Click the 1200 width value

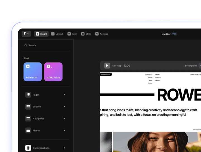pos(127,66)
